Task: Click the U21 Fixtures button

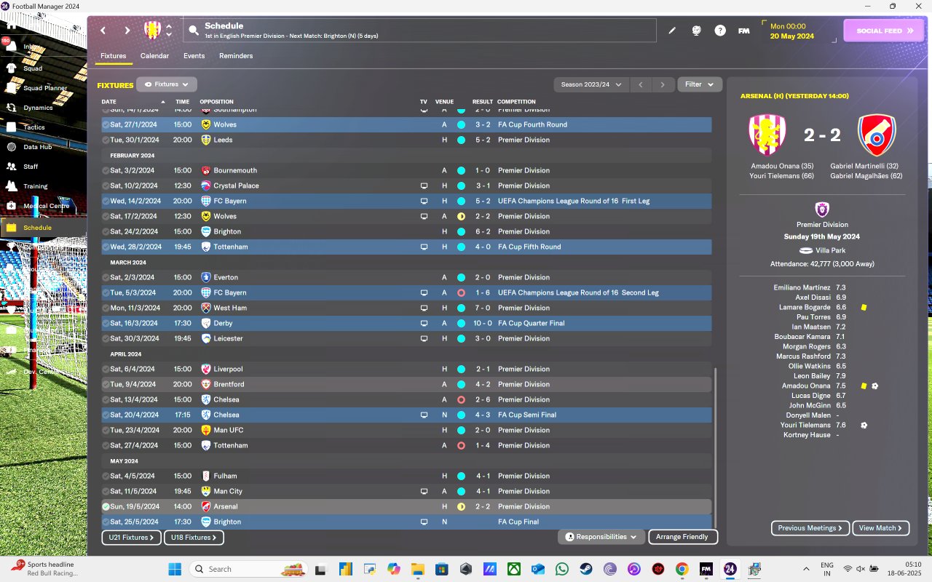Action: [132, 538]
